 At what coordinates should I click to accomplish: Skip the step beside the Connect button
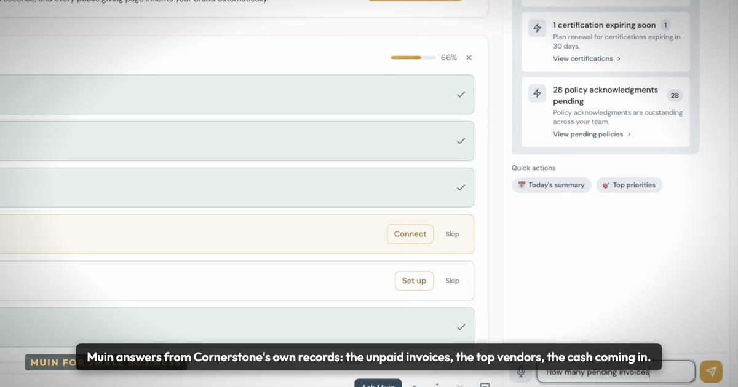[452, 234]
